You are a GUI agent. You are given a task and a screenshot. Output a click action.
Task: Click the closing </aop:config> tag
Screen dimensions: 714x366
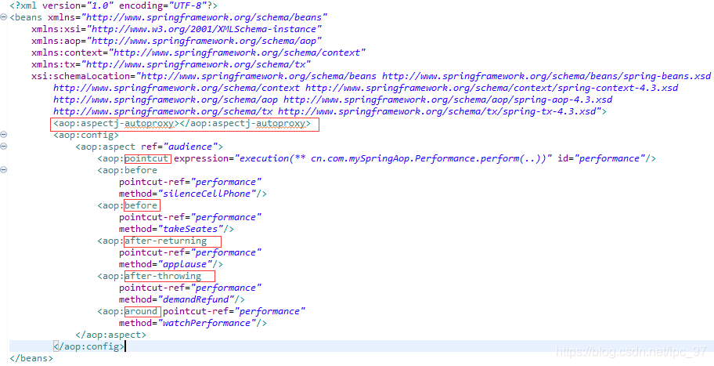[88, 346]
